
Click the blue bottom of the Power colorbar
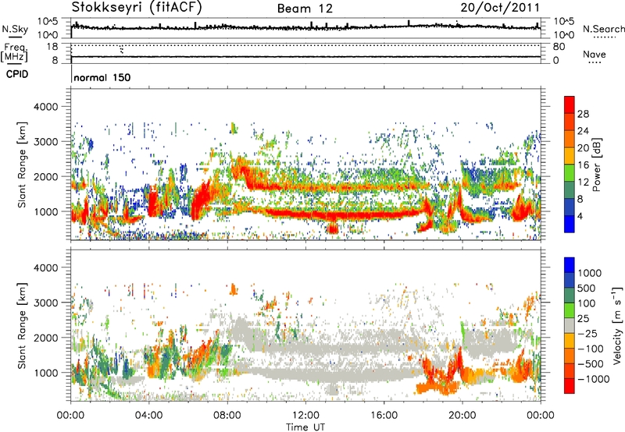[x=570, y=224]
